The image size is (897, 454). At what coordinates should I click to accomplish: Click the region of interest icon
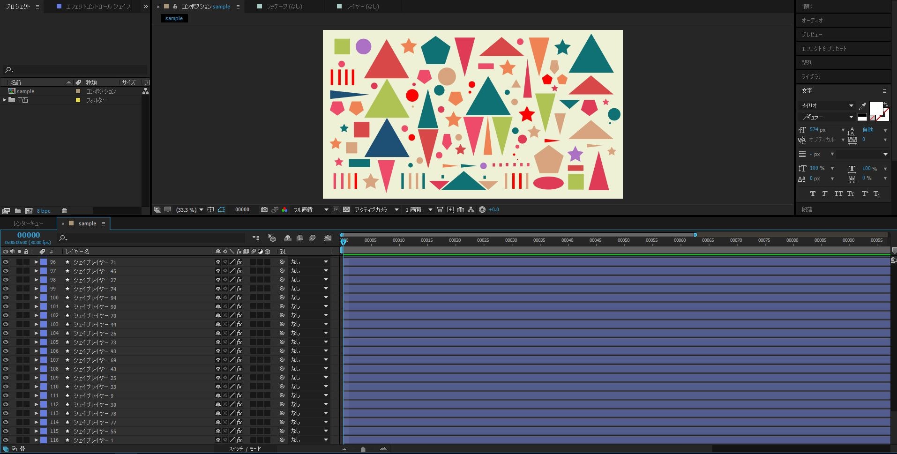(336, 209)
